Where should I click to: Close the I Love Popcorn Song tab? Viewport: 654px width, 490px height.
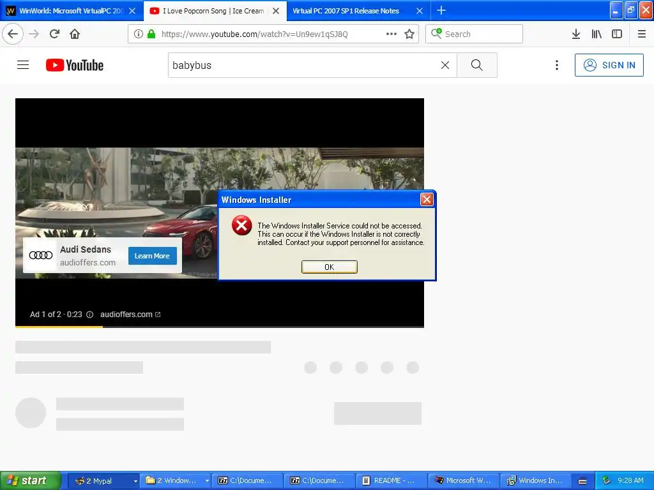(x=276, y=11)
